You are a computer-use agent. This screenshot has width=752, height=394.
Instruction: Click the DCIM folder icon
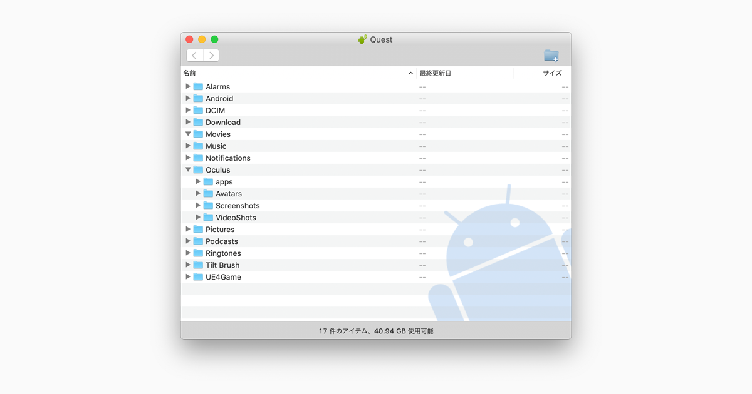point(198,110)
